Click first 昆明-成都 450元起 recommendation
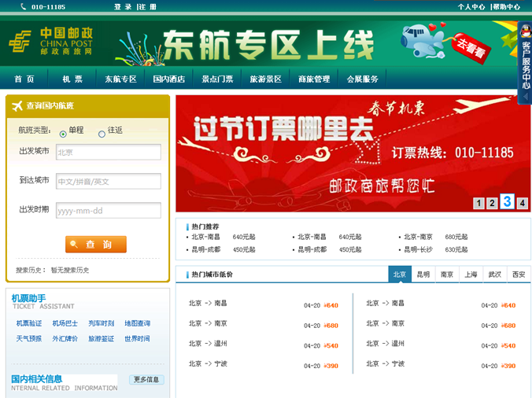 (x=224, y=249)
